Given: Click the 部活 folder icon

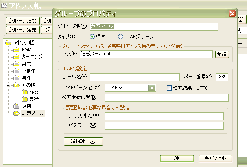Looking at the screenshot, I should [24, 99].
